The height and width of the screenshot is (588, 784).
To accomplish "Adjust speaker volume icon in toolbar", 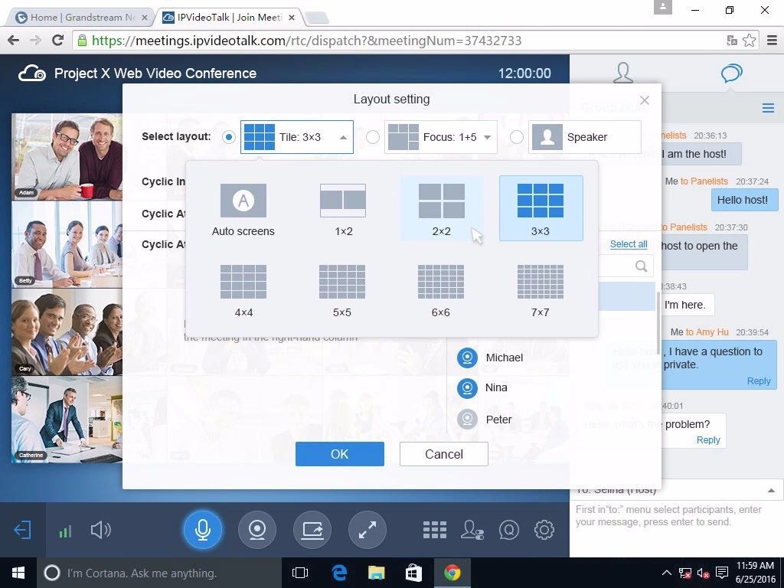I will click(100, 530).
